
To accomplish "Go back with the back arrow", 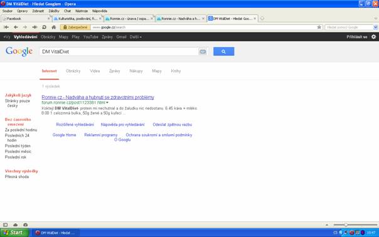I will click(16, 28).
